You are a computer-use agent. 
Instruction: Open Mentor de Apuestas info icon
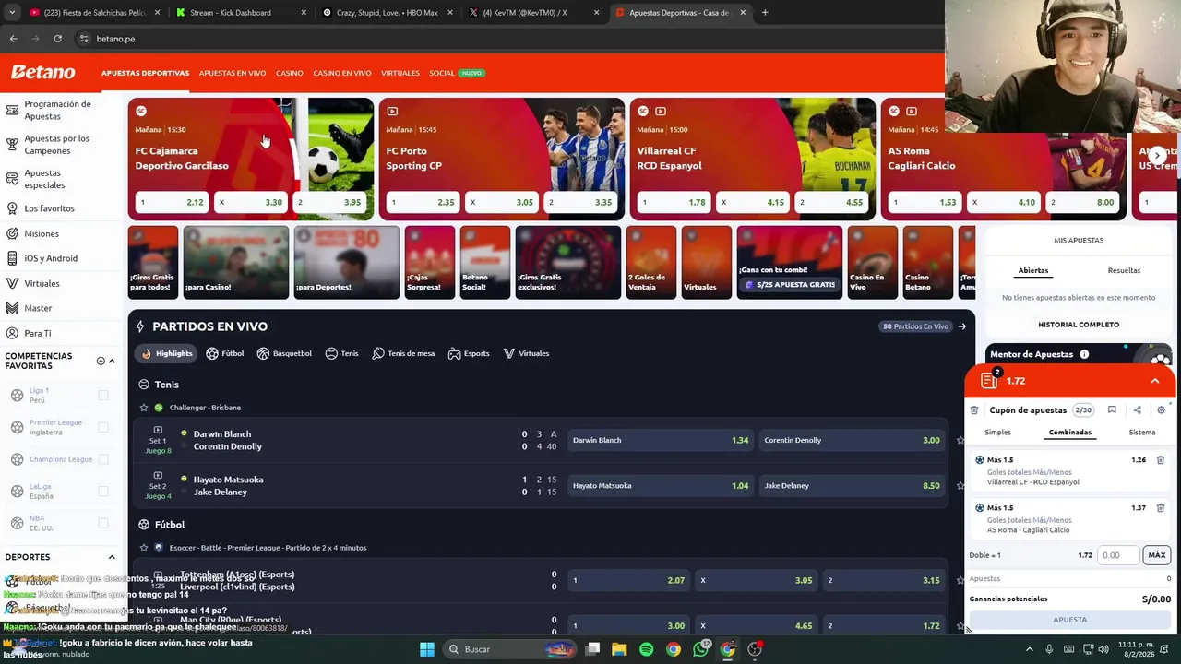[1084, 354]
